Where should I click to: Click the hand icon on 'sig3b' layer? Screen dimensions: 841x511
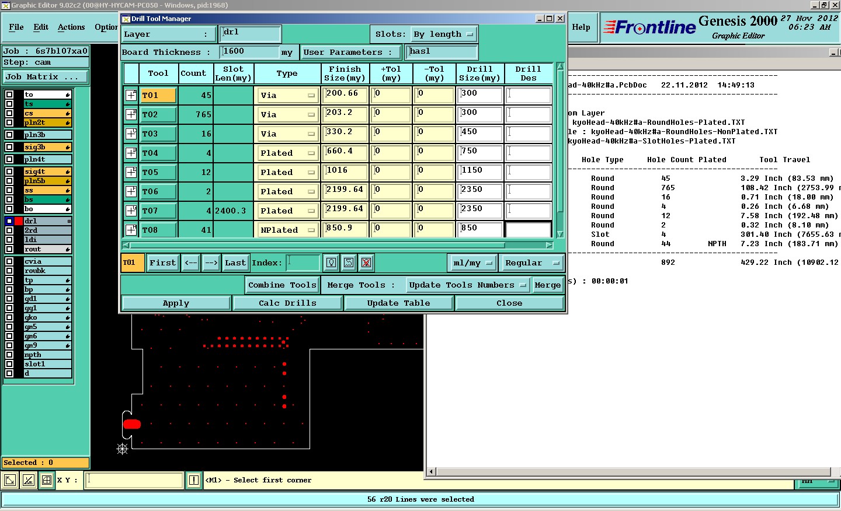pyautogui.click(x=68, y=147)
